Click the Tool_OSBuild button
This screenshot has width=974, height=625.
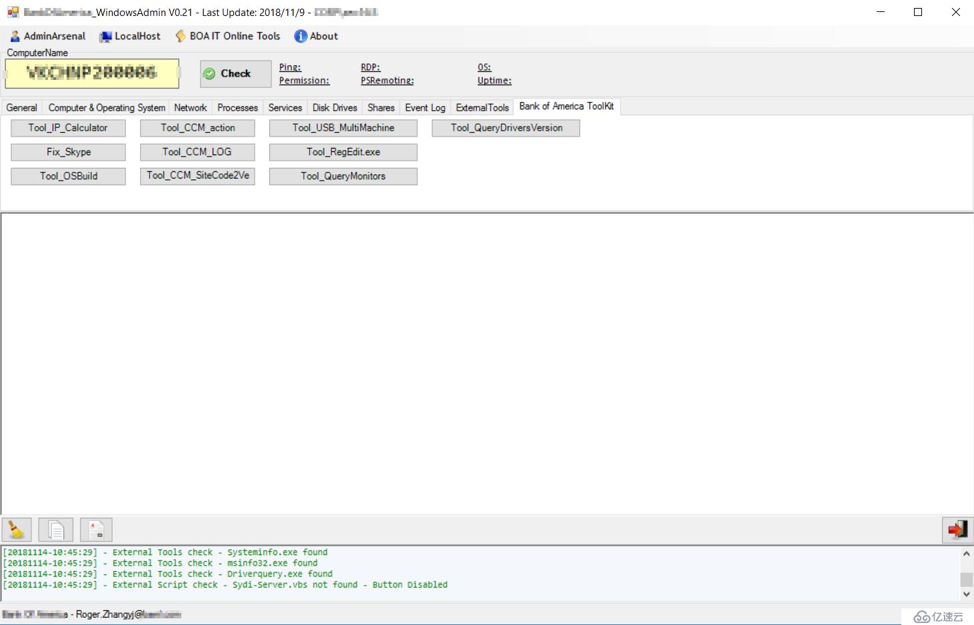tap(68, 176)
